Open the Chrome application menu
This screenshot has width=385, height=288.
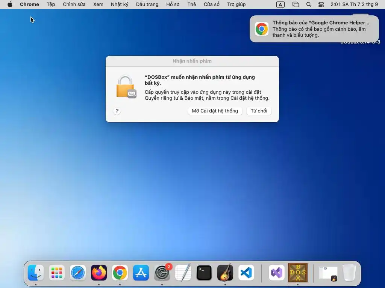click(x=29, y=4)
